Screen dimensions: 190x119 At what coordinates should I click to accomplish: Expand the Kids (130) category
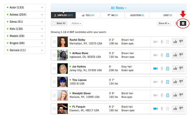tap(25, 29)
